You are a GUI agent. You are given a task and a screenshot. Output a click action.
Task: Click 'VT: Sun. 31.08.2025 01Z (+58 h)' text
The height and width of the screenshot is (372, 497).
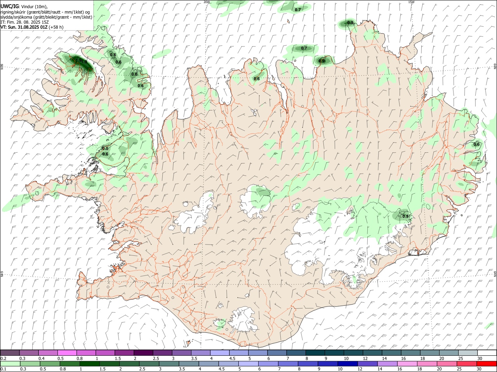32,27
